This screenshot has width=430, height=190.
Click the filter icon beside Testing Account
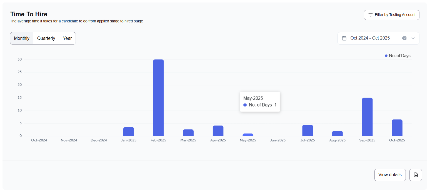tap(370, 15)
